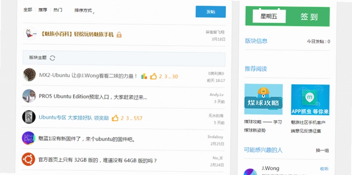Viewport: 352px width, 175px height.
Task: Open Andy.Lv's profile photo avatar
Action: pyautogui.click(x=29, y=96)
